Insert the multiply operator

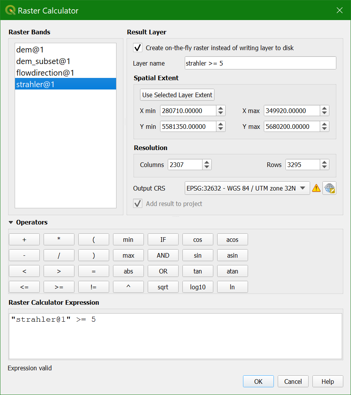59,239
